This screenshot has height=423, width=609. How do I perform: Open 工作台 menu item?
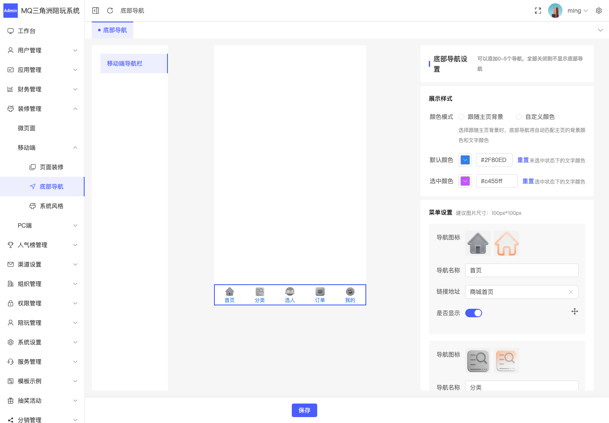[42, 31]
